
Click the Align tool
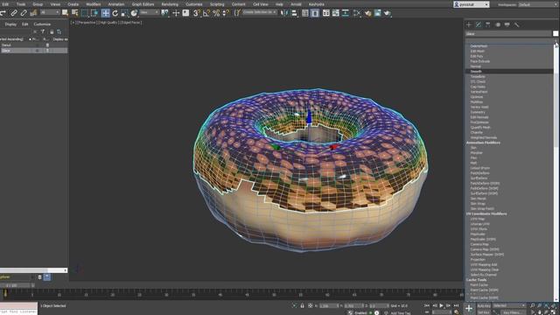click(x=294, y=13)
